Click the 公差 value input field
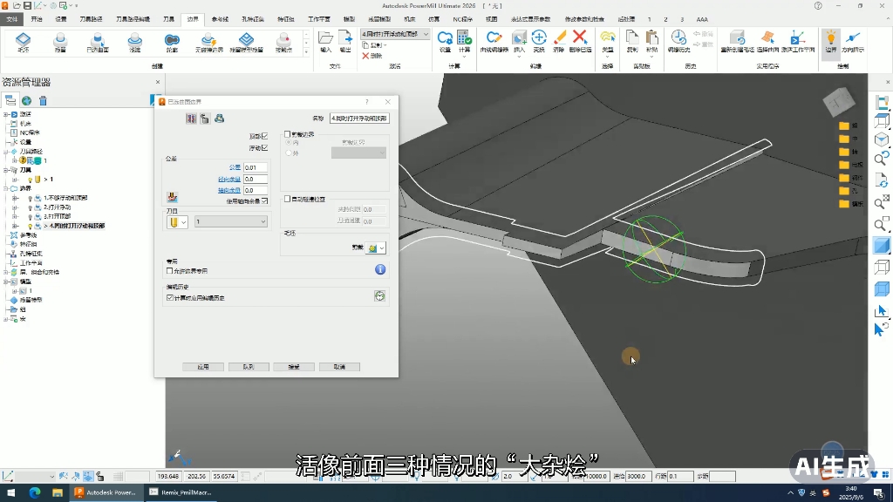The height and width of the screenshot is (502, 893). (x=256, y=167)
